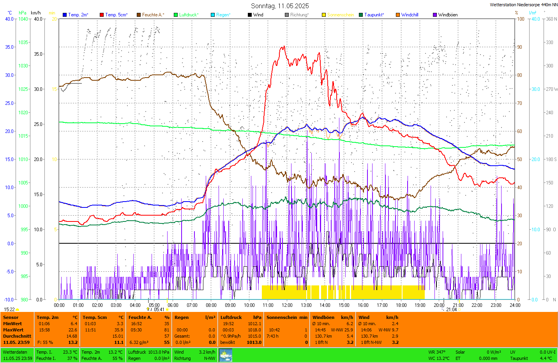
Task: Click the Wetterstation Niedersorpe 440m NN title
Action: (523, 5)
